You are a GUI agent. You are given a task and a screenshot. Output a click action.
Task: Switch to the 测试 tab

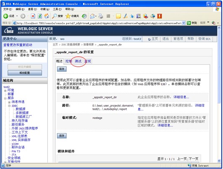click(78, 61)
